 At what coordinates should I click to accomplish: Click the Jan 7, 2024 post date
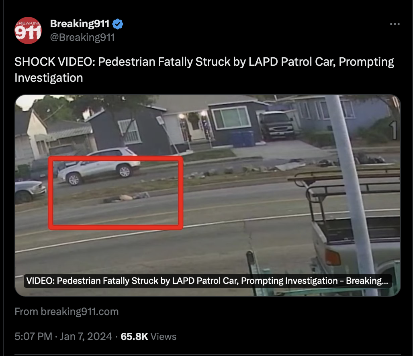(x=86, y=336)
